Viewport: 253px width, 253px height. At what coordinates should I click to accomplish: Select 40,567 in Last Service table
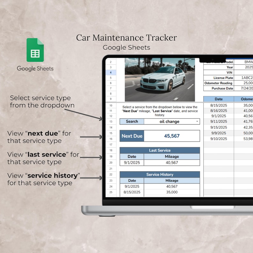click(x=172, y=163)
